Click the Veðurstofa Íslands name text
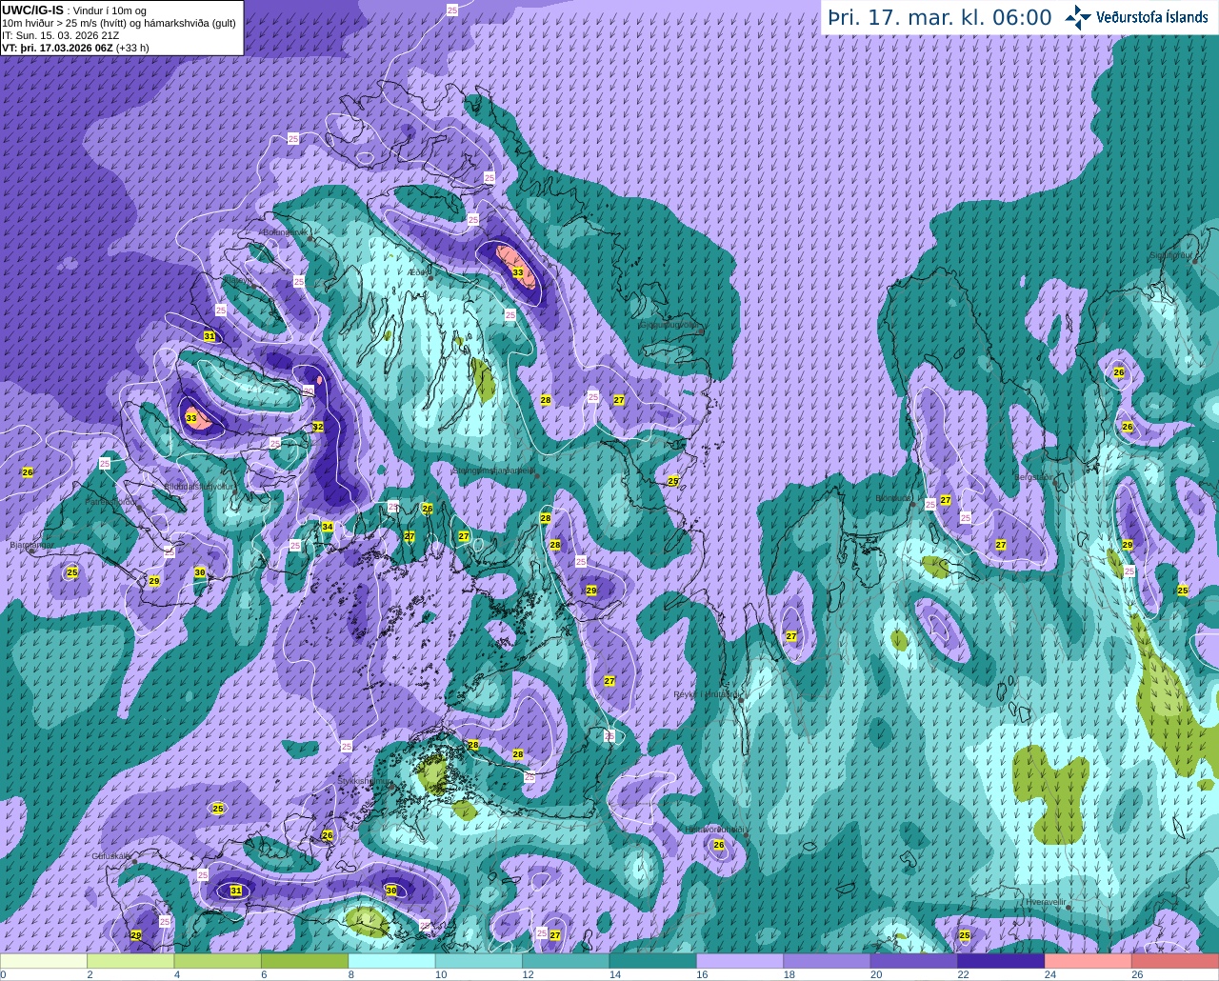This screenshot has height=981, width=1219. [x=1151, y=17]
